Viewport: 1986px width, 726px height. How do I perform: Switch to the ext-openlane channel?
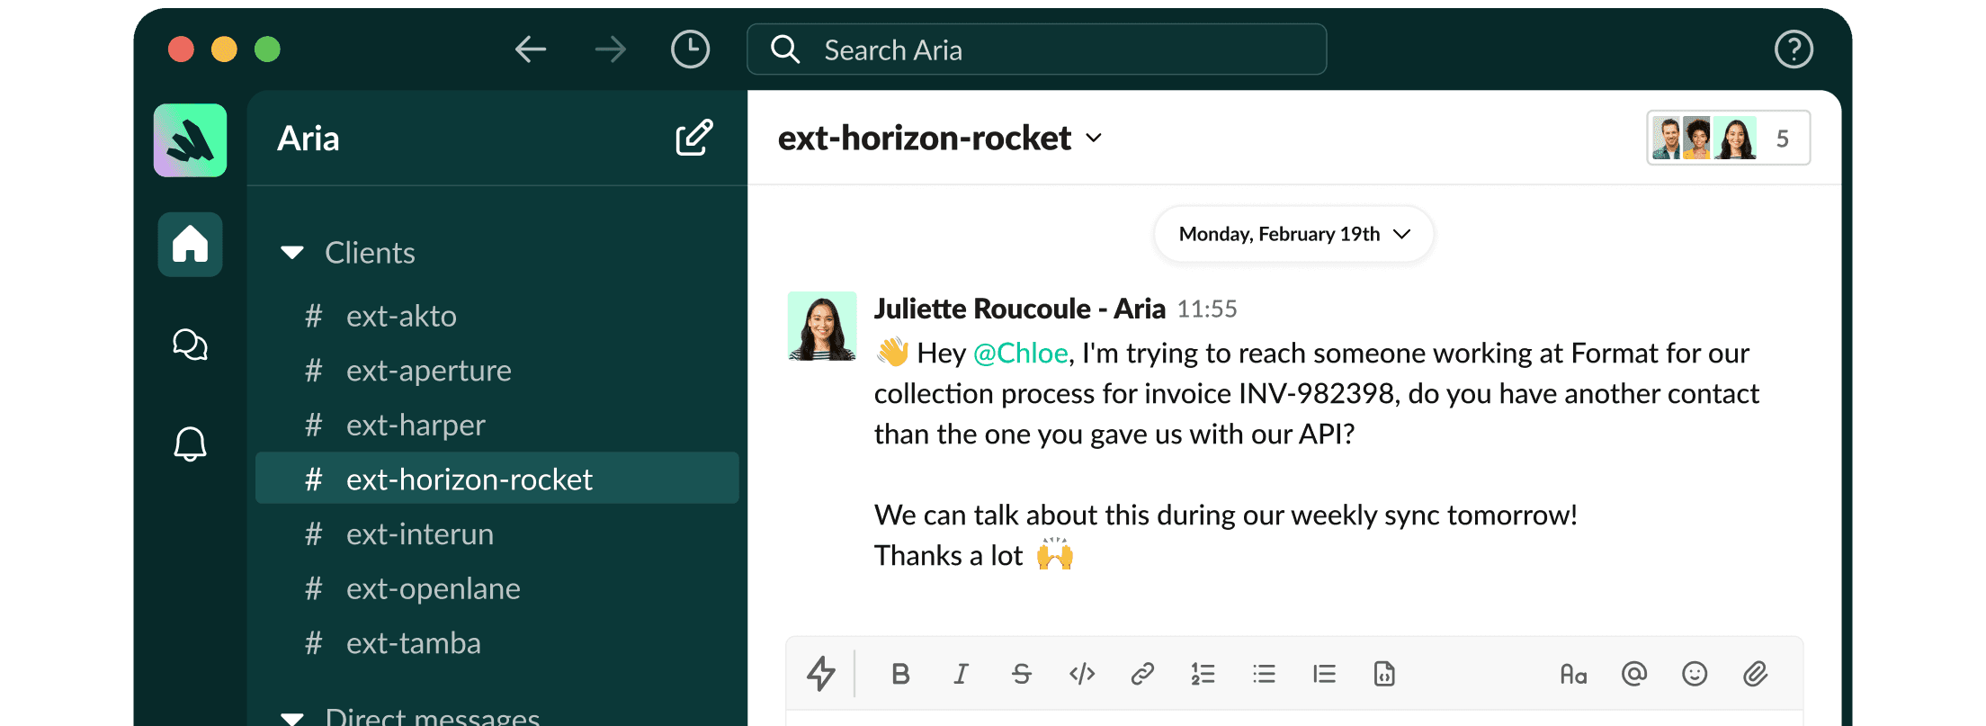pos(433,588)
